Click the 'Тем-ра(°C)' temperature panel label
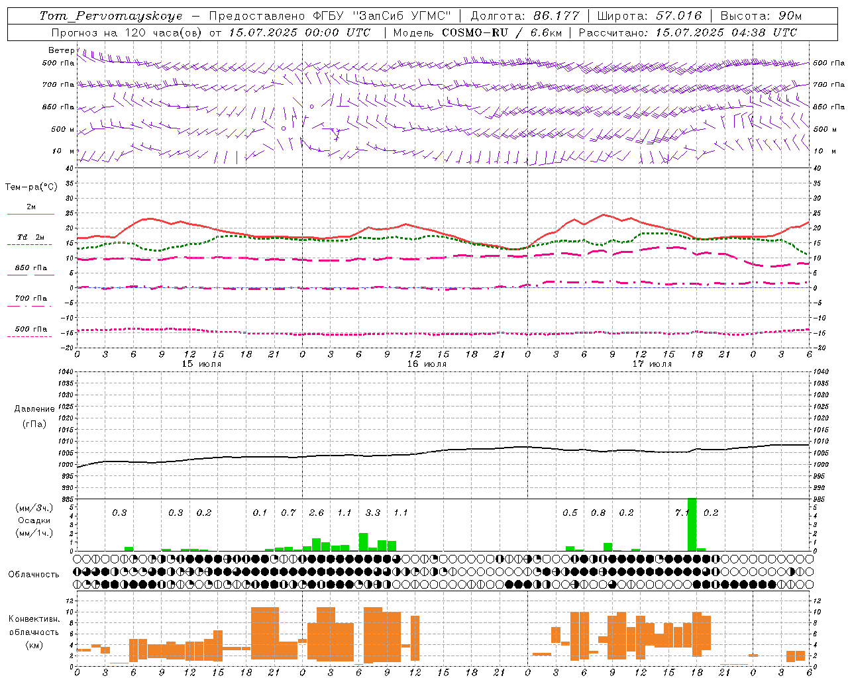Image resolution: width=848 pixels, height=678 pixels. coord(31,187)
